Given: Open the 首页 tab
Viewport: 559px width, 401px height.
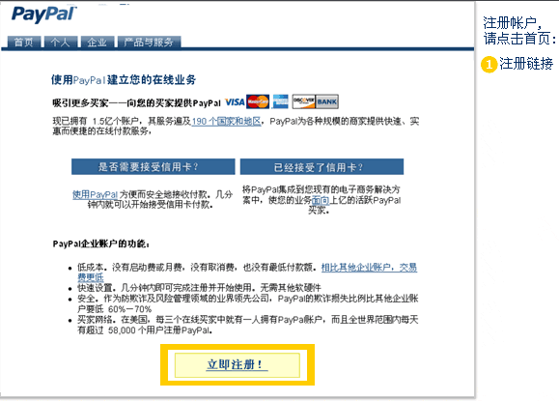Looking at the screenshot, I should [24, 43].
